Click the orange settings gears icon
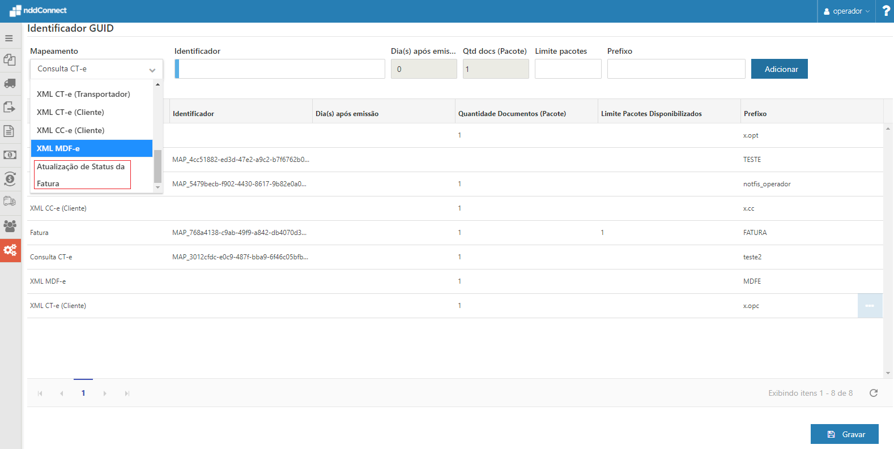894x449 pixels. coord(10,250)
